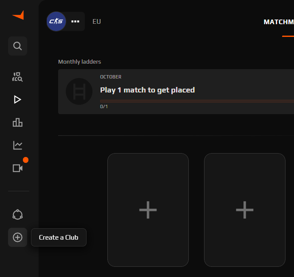Click the FACEIT orange logo

pos(18,15)
